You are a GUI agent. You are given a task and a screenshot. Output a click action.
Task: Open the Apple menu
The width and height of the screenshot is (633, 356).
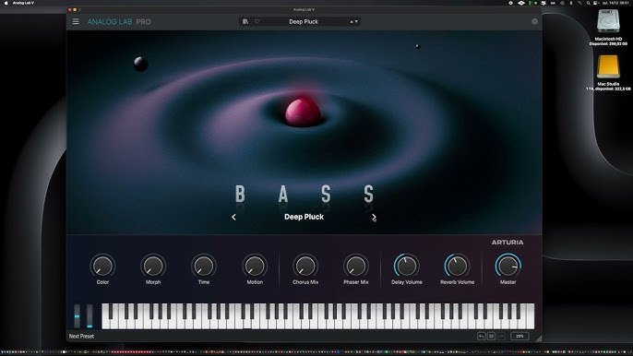[x=6, y=3]
